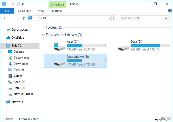The height and width of the screenshot is (122, 173).
Task: Select the Data (D:) drive icon in main pane
Action: click(x=123, y=48)
